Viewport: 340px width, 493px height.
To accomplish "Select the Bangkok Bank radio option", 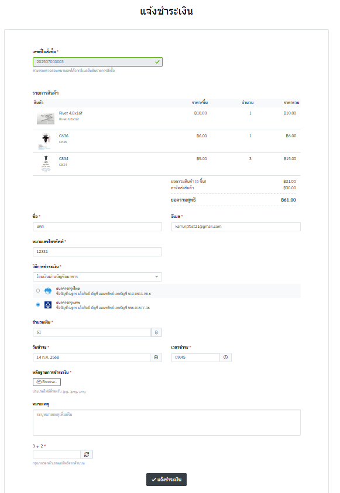I will (x=38, y=305).
